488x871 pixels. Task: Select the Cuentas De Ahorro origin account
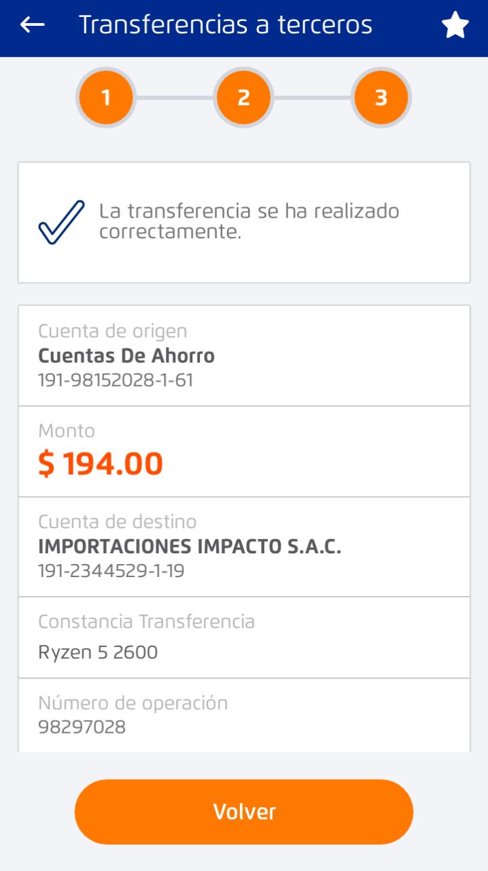(x=126, y=356)
